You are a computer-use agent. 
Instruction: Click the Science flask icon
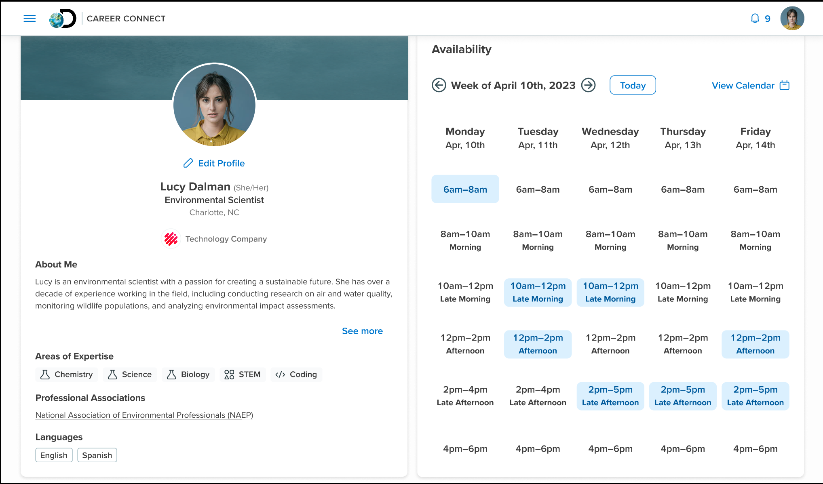(x=113, y=375)
